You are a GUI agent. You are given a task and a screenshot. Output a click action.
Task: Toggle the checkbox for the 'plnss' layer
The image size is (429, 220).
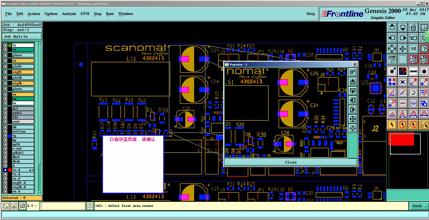(5, 89)
